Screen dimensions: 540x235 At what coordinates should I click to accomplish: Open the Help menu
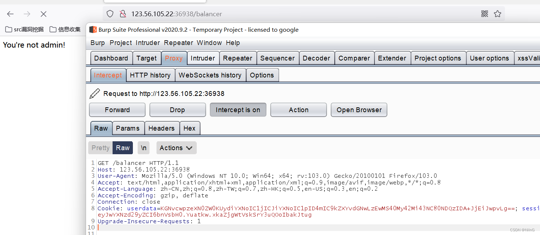point(233,43)
